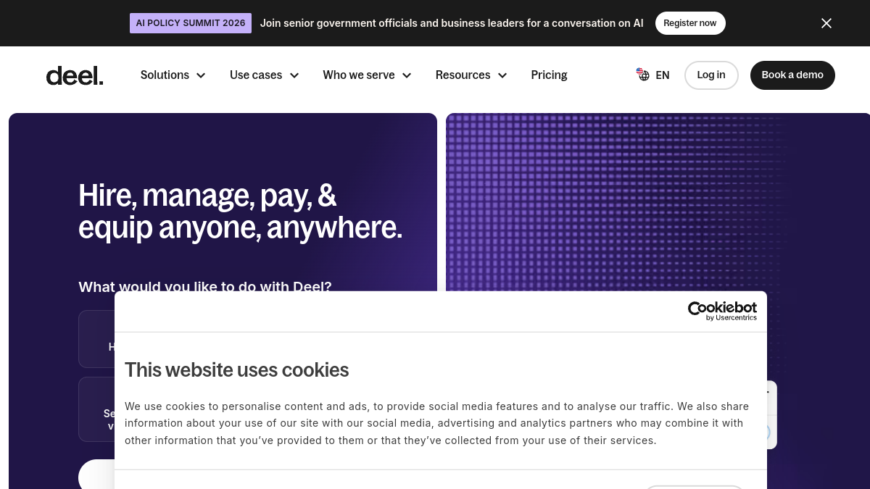Click the Book a demo button
The width and height of the screenshot is (870, 489).
792,75
